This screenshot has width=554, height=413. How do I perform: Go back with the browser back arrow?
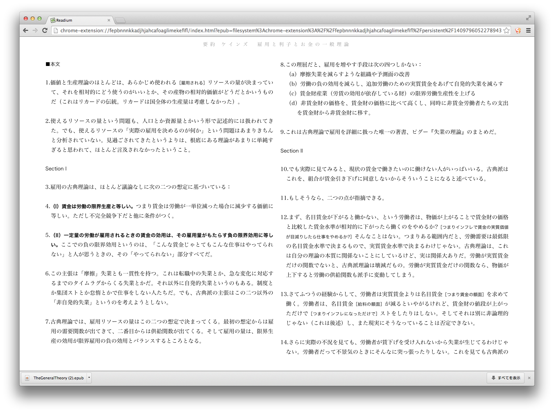(25, 31)
